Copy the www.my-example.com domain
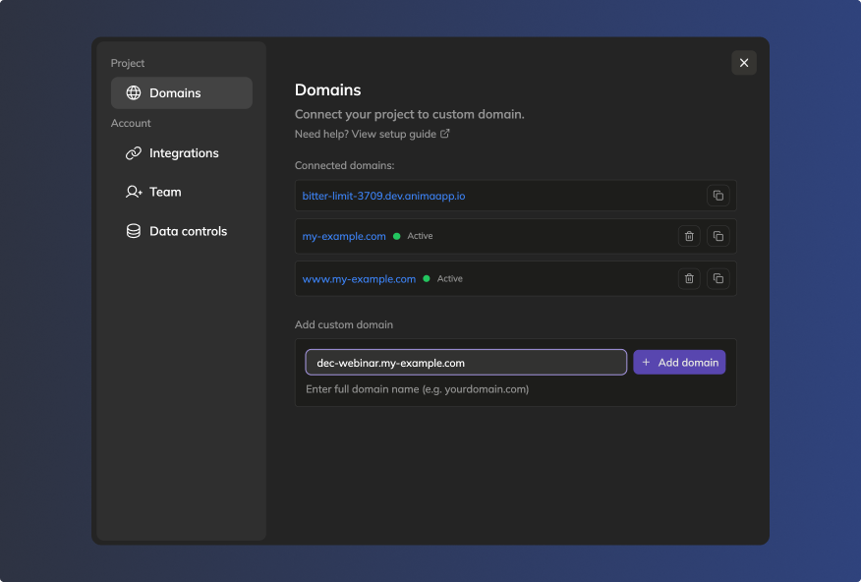This screenshot has width=861, height=582. point(717,278)
